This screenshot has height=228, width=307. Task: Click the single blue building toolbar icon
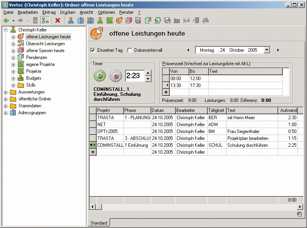coord(80,20)
